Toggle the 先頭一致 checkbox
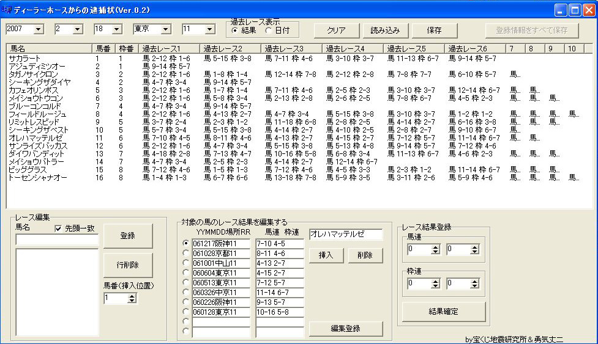The width and height of the screenshot is (598, 344). point(59,229)
